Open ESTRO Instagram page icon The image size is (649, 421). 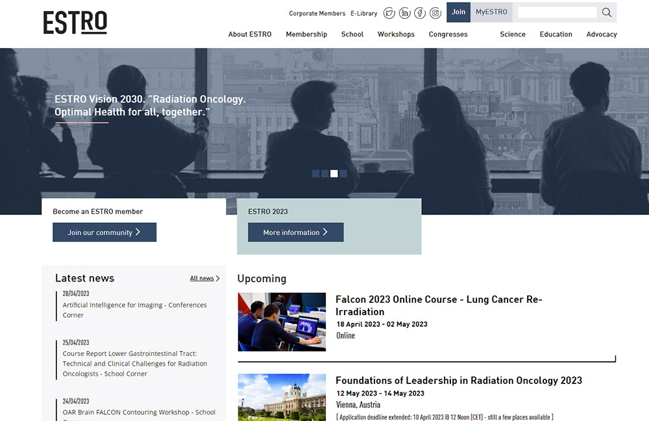tap(435, 13)
